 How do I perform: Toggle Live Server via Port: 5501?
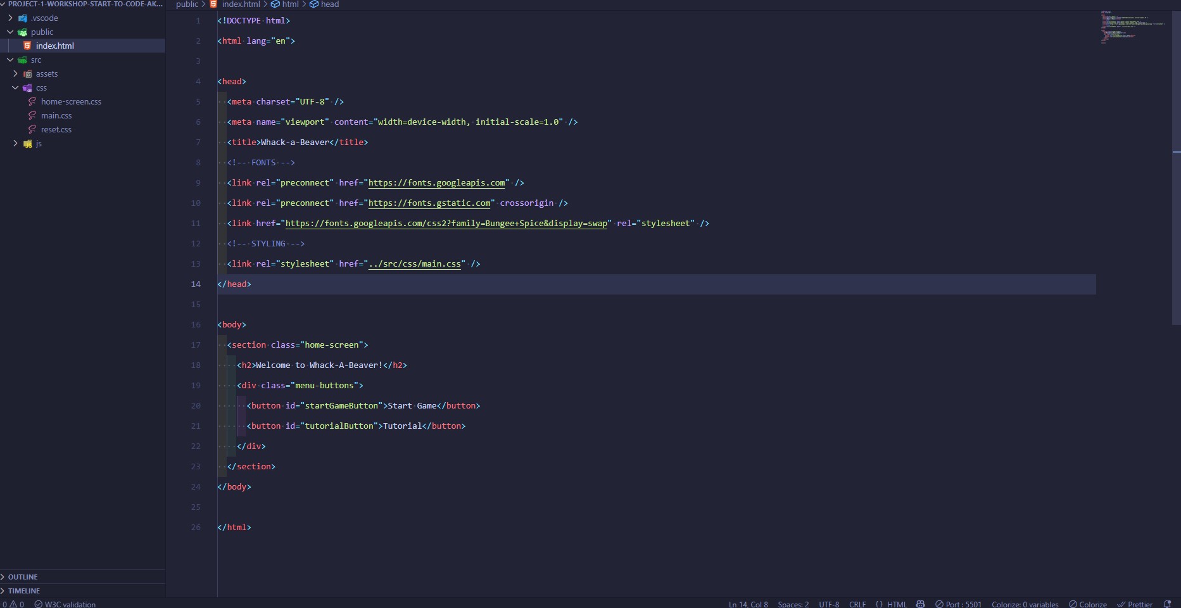tap(958, 604)
